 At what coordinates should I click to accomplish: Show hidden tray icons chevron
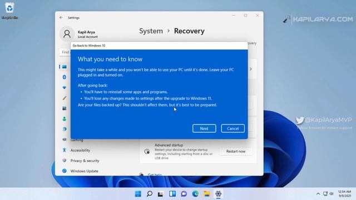(x=318, y=194)
